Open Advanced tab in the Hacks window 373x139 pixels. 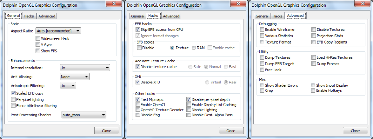[171, 16]
